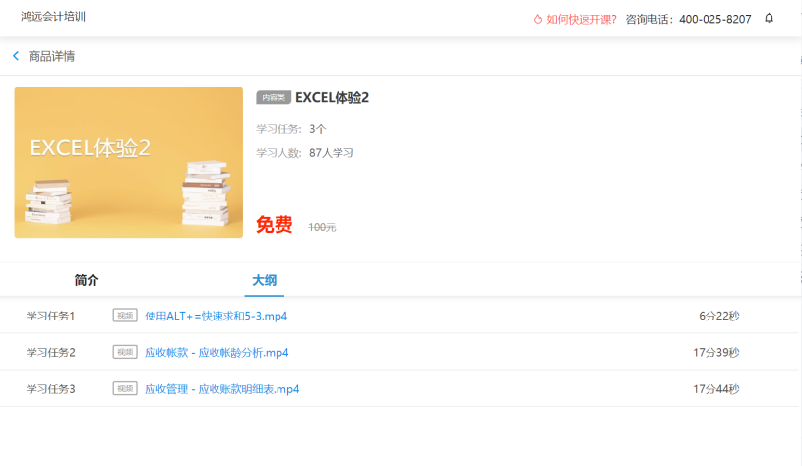The width and height of the screenshot is (802, 466).
Task: Click the phone number 400-025-8207
Action: pos(715,20)
